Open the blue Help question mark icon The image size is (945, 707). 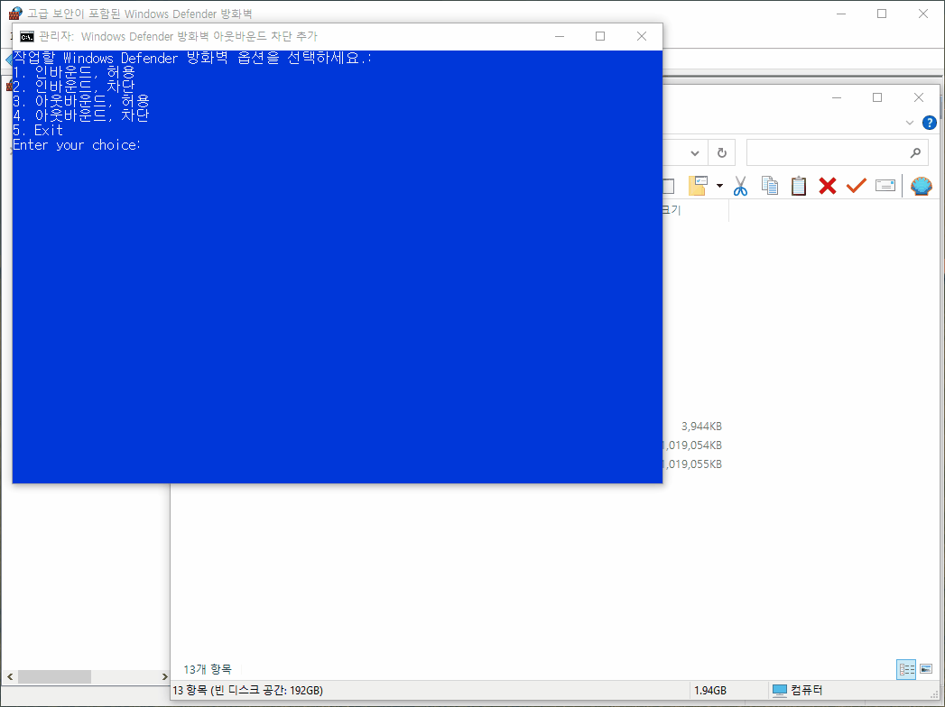(x=930, y=123)
